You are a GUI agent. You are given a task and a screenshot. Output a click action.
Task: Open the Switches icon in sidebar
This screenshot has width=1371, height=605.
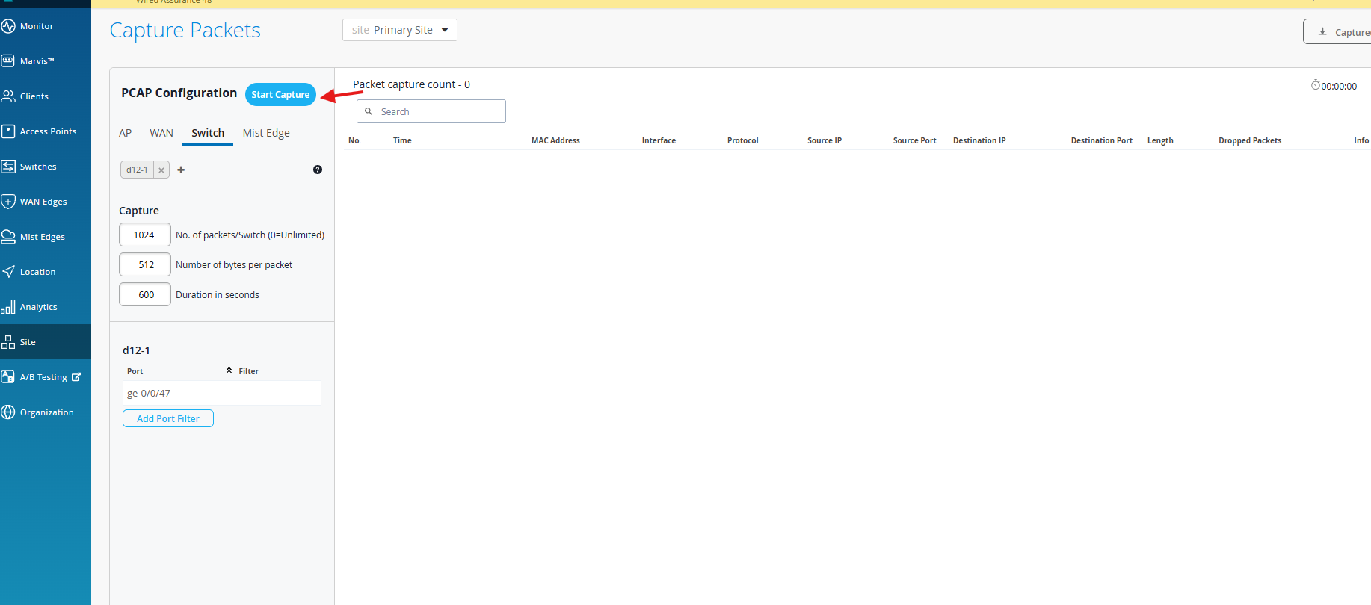8,167
